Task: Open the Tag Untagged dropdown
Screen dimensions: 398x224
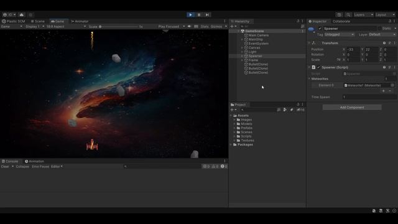Action: pyautogui.click(x=339, y=34)
